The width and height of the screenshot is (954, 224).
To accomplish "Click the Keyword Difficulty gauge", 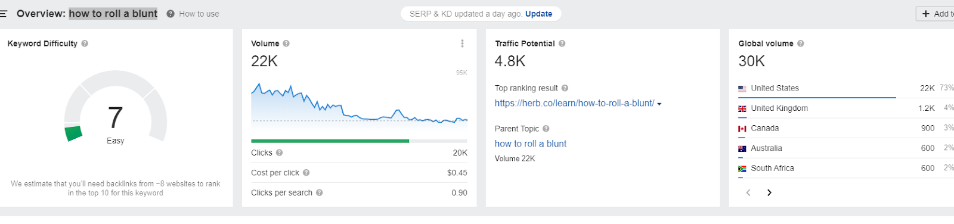I will (x=116, y=106).
